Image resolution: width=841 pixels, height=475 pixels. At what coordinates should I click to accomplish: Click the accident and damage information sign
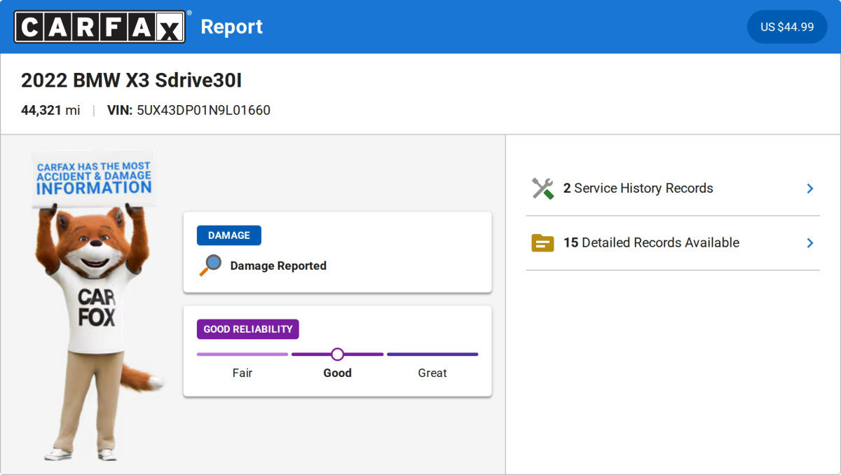click(94, 178)
